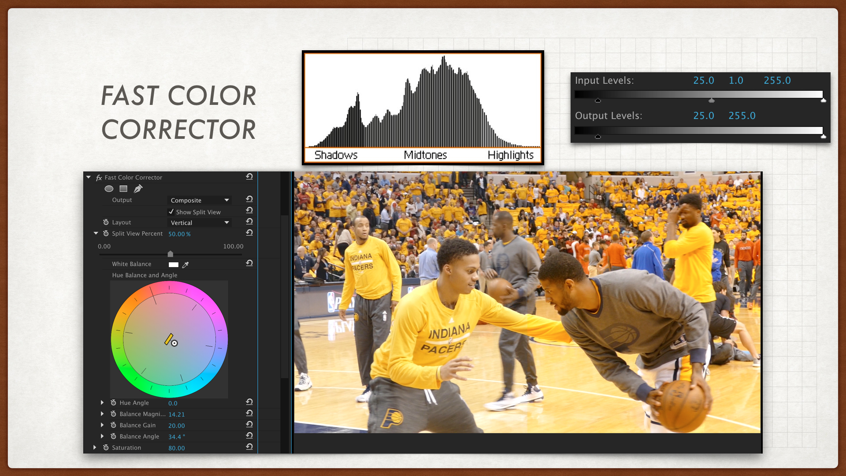Expand the Balance Magnitude parameter
Image resolution: width=846 pixels, height=476 pixels.
102,413
